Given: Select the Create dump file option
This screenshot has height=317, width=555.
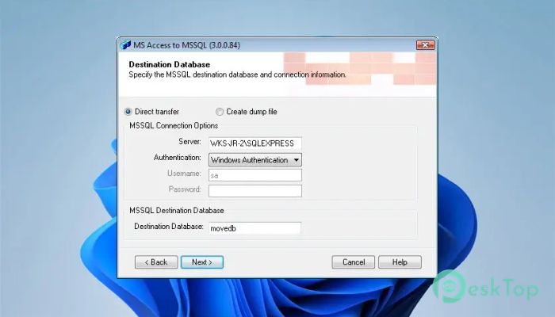Looking at the screenshot, I should coord(220,112).
